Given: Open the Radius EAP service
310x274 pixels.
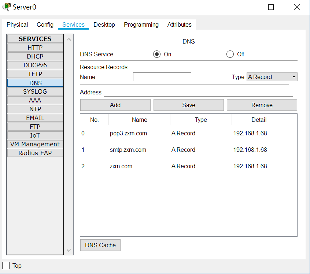Looking at the screenshot, I should (x=35, y=153).
